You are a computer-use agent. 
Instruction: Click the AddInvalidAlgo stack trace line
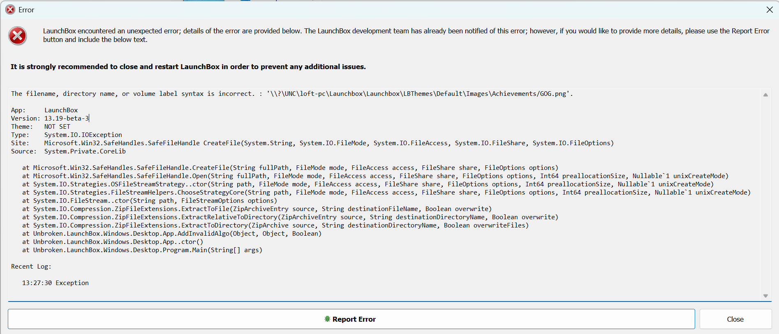click(x=172, y=234)
